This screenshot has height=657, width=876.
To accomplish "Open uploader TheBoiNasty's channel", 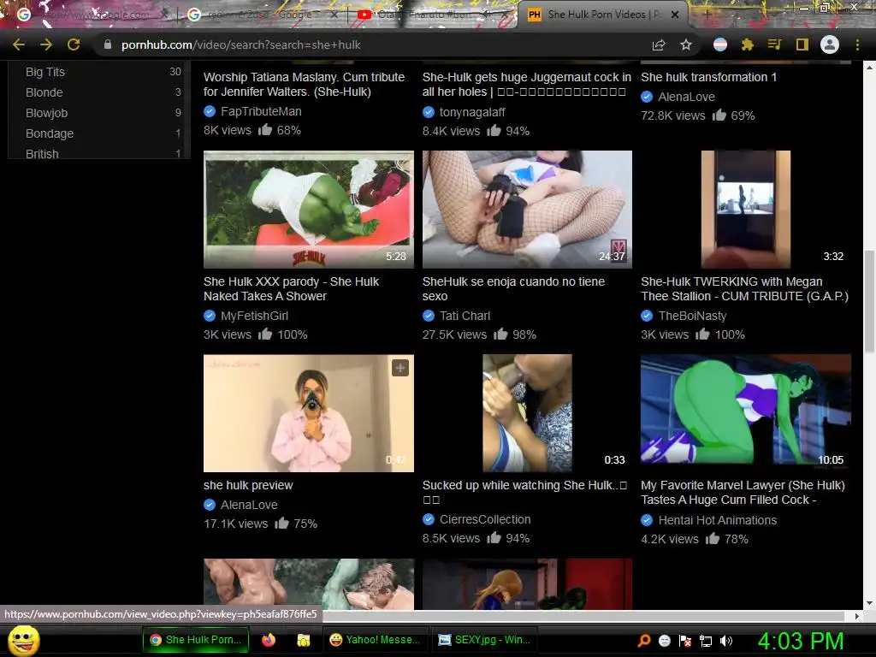I will (692, 317).
